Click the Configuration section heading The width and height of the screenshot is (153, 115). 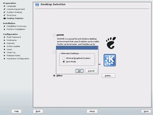(x=11, y=34)
